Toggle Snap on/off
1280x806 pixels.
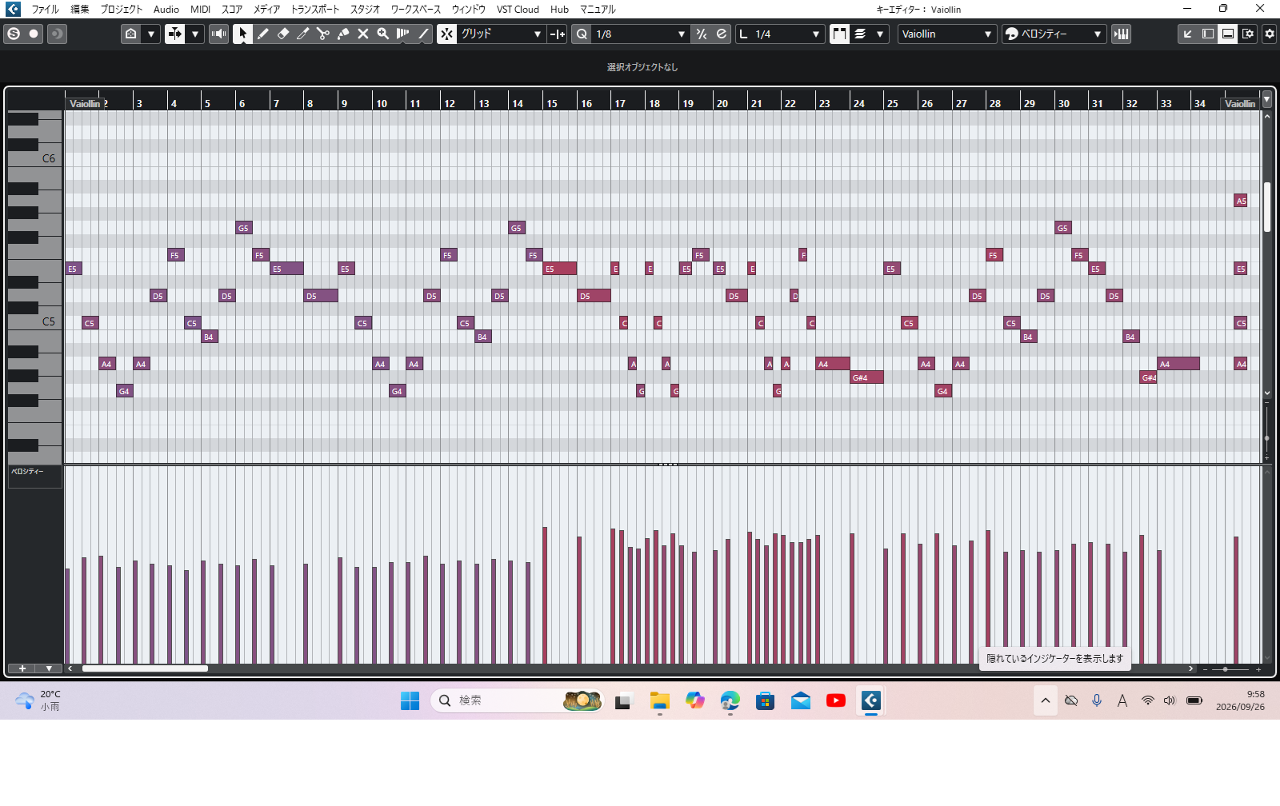[446, 34]
